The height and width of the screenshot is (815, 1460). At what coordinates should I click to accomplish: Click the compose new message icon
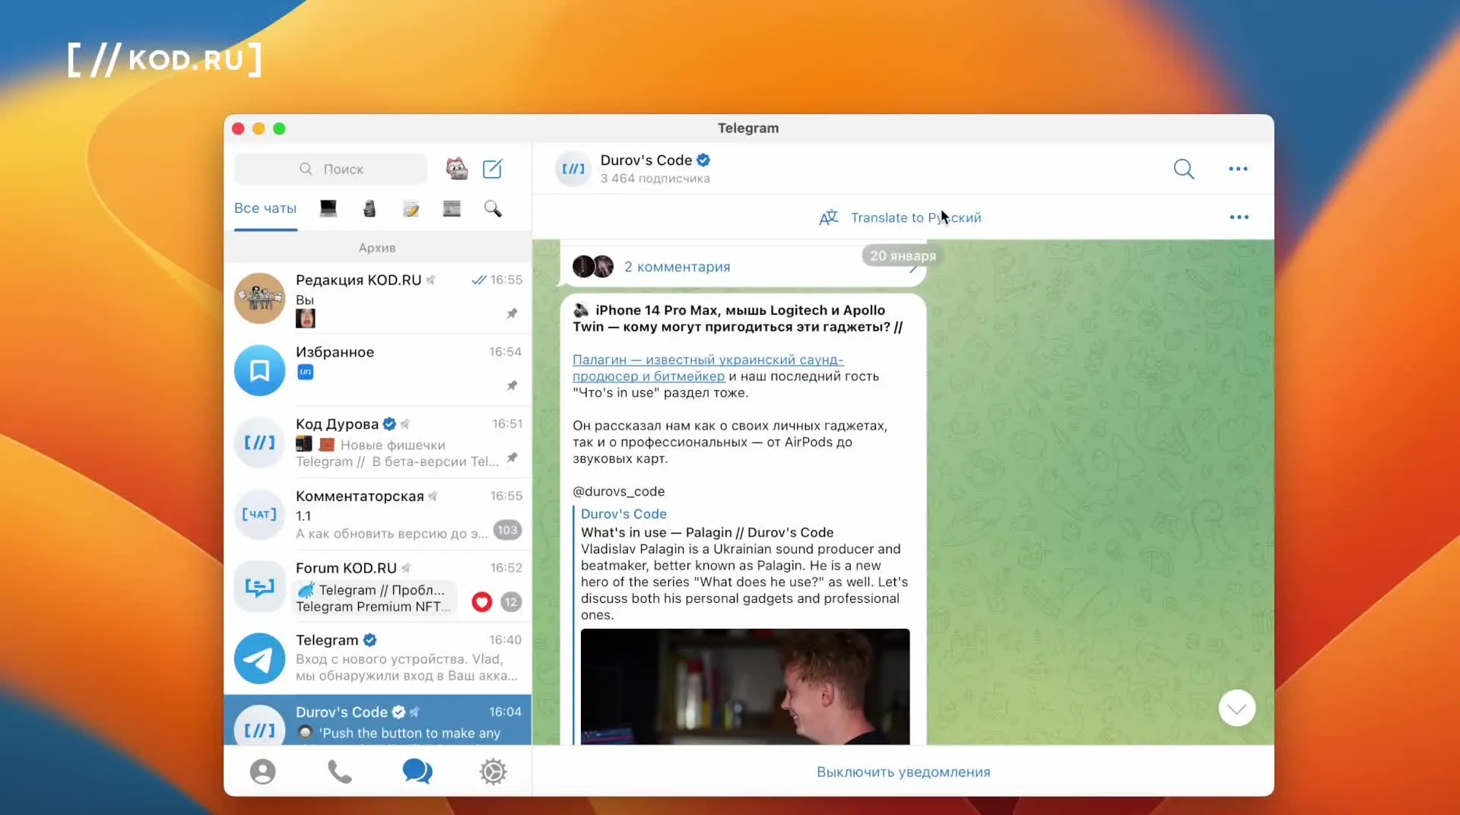(x=492, y=169)
